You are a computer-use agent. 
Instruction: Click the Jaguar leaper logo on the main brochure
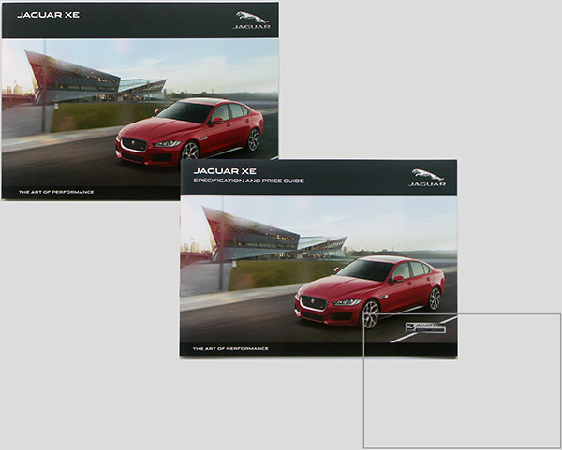(x=252, y=20)
